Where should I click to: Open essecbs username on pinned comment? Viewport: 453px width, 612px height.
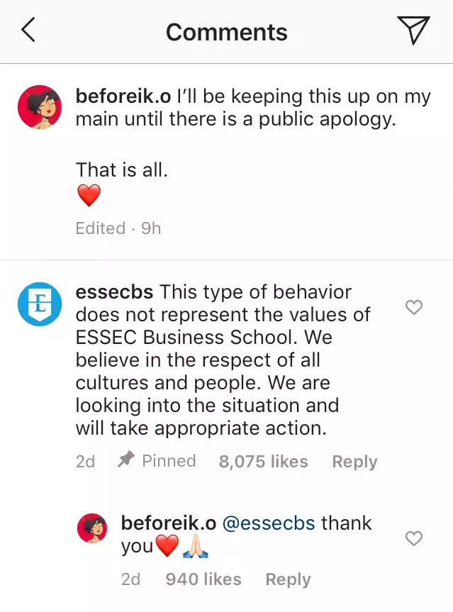coord(115,292)
